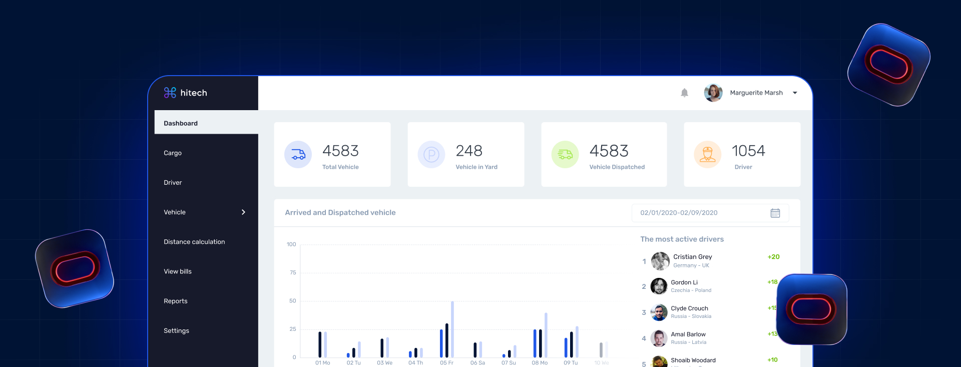Screen dimensions: 961x367
Task: Expand the user account dropdown arrow
Action: click(795, 93)
